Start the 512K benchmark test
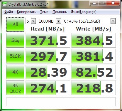The image size is (122, 111). pos(15,56)
